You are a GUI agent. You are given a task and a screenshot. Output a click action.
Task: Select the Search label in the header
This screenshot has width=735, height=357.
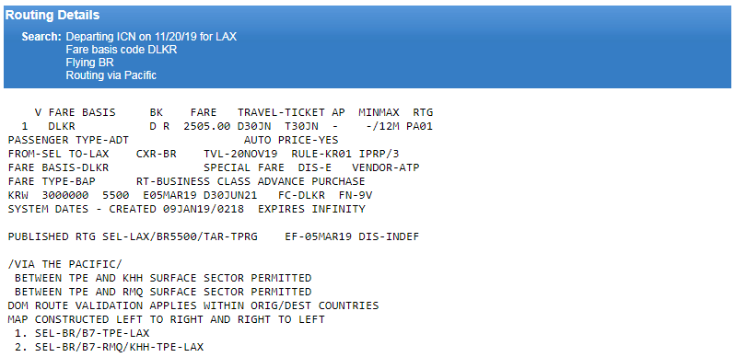click(41, 37)
